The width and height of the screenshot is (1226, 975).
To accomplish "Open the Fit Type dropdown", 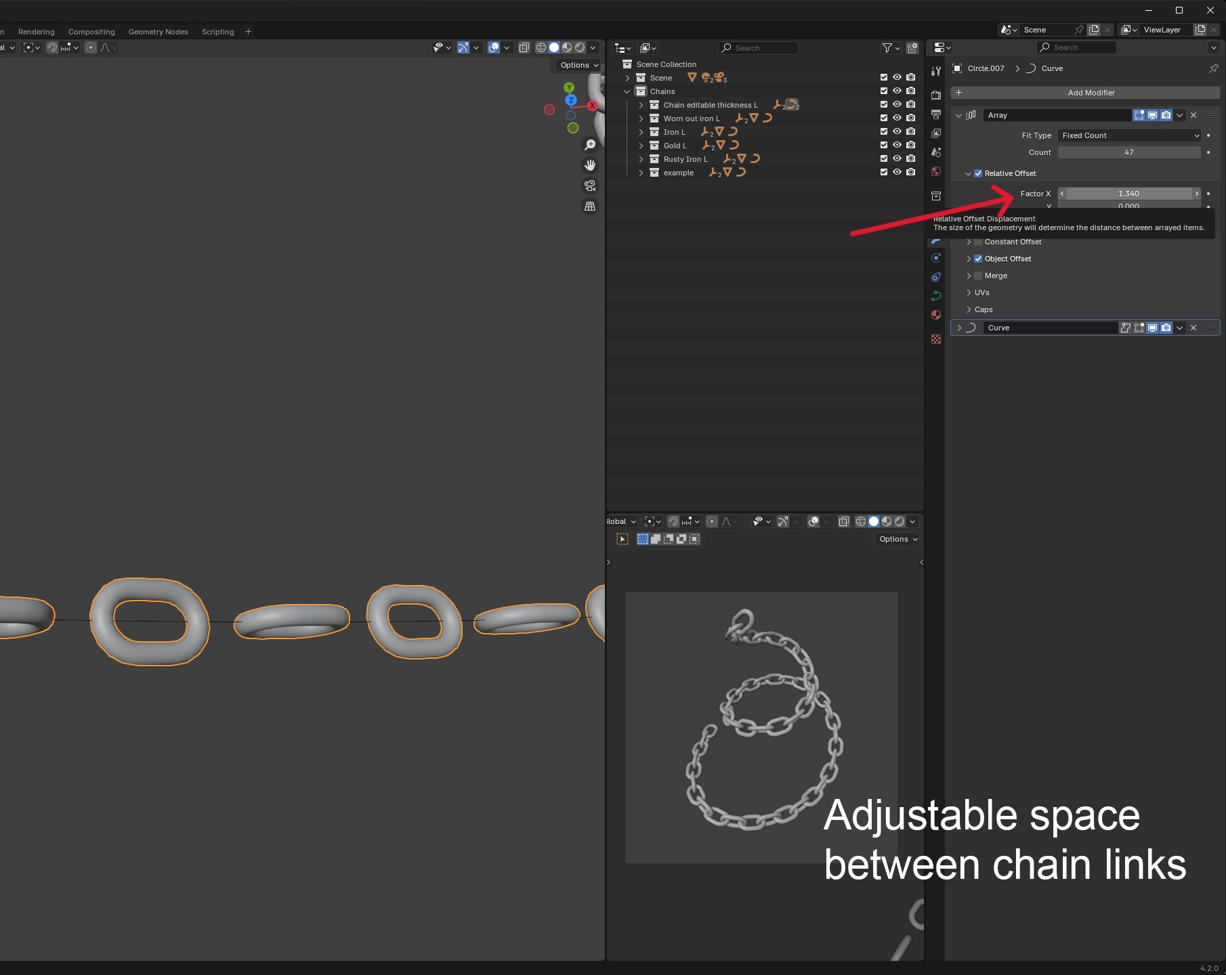I will [x=1129, y=135].
